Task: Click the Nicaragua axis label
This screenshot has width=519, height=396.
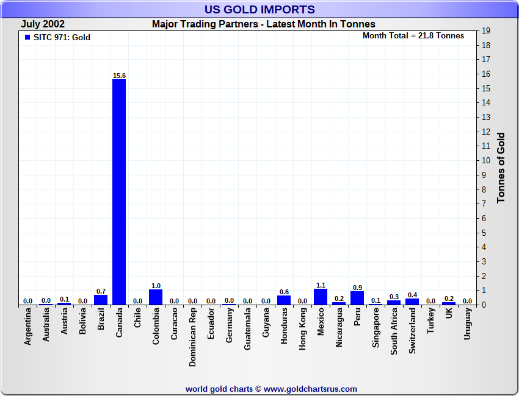Action: [339, 327]
